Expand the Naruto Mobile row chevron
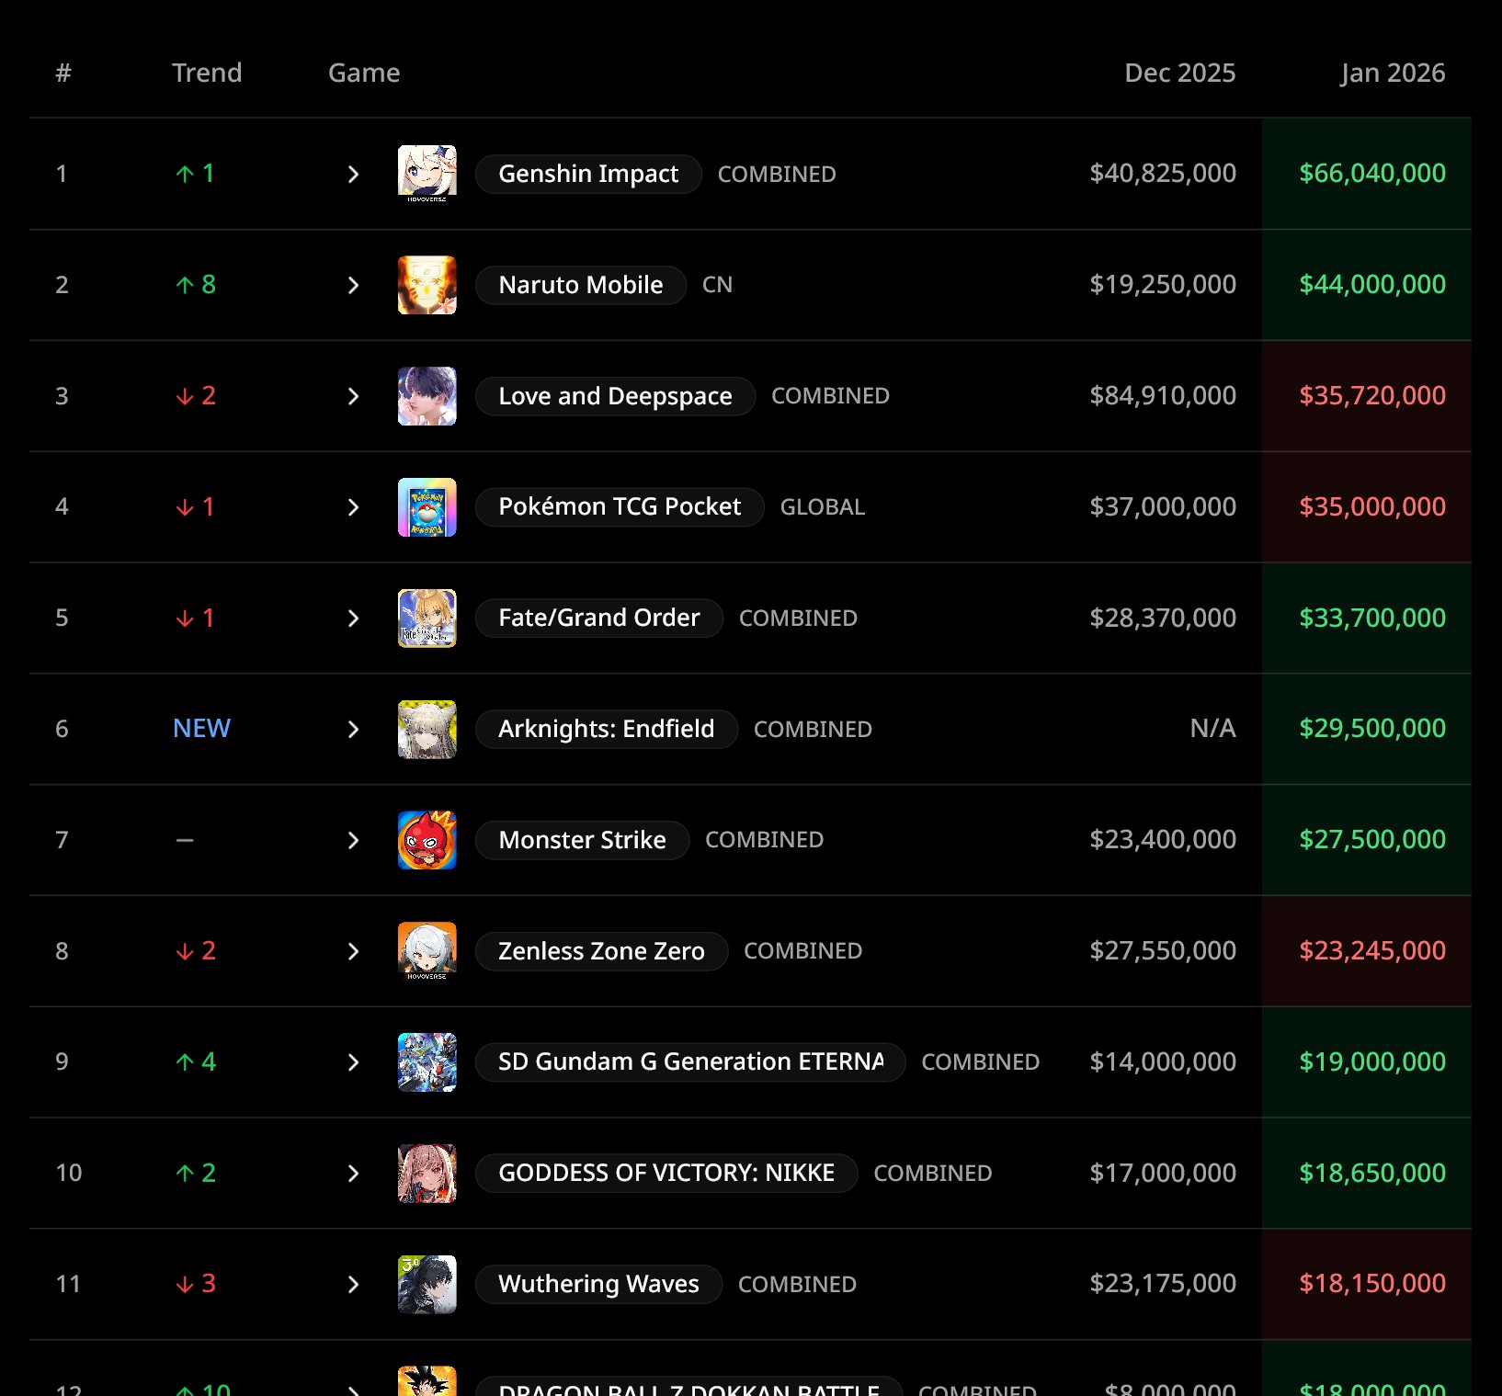Image resolution: width=1502 pixels, height=1396 pixels. click(x=353, y=286)
